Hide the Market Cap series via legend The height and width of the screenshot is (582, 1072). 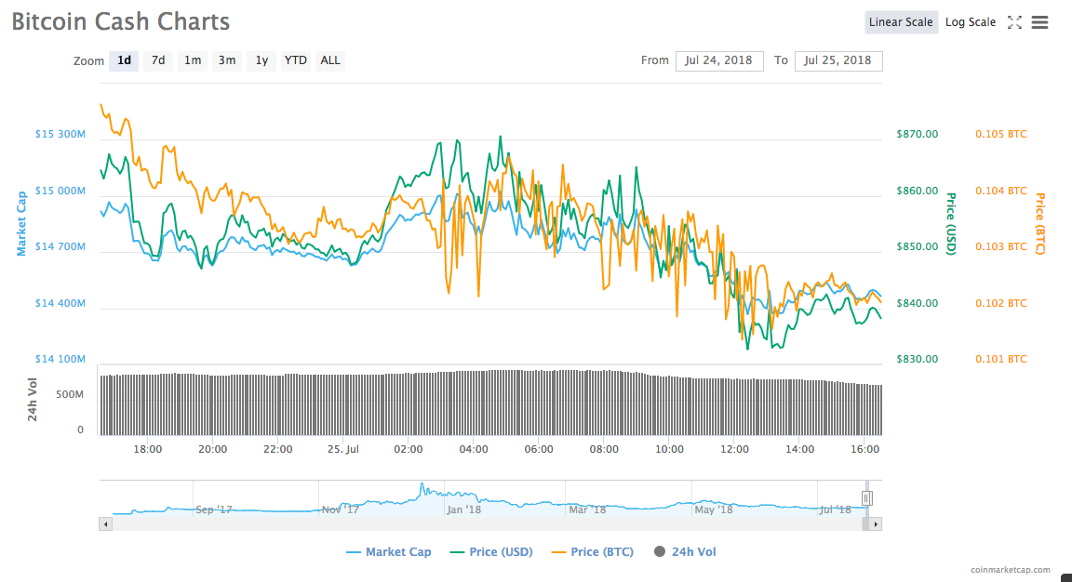(389, 551)
